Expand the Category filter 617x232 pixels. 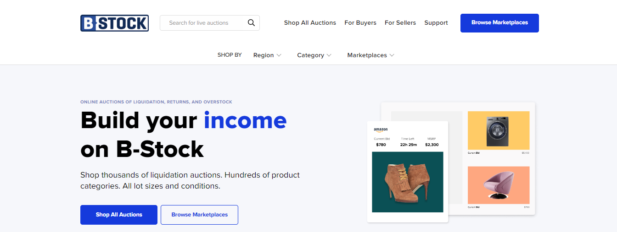(311, 55)
